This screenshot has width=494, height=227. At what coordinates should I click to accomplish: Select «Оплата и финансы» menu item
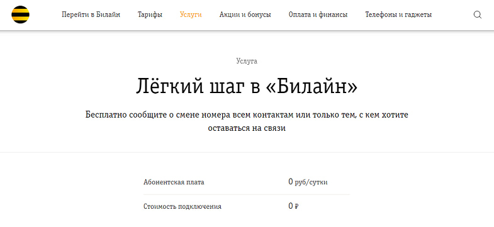pyautogui.click(x=318, y=14)
